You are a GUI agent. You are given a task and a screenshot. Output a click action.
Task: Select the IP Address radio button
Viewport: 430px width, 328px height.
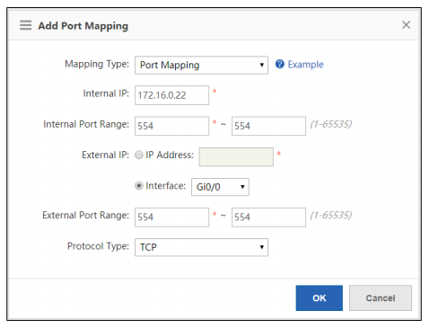[x=139, y=155]
